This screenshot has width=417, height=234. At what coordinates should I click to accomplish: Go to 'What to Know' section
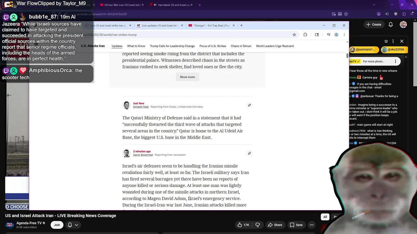(x=136, y=46)
